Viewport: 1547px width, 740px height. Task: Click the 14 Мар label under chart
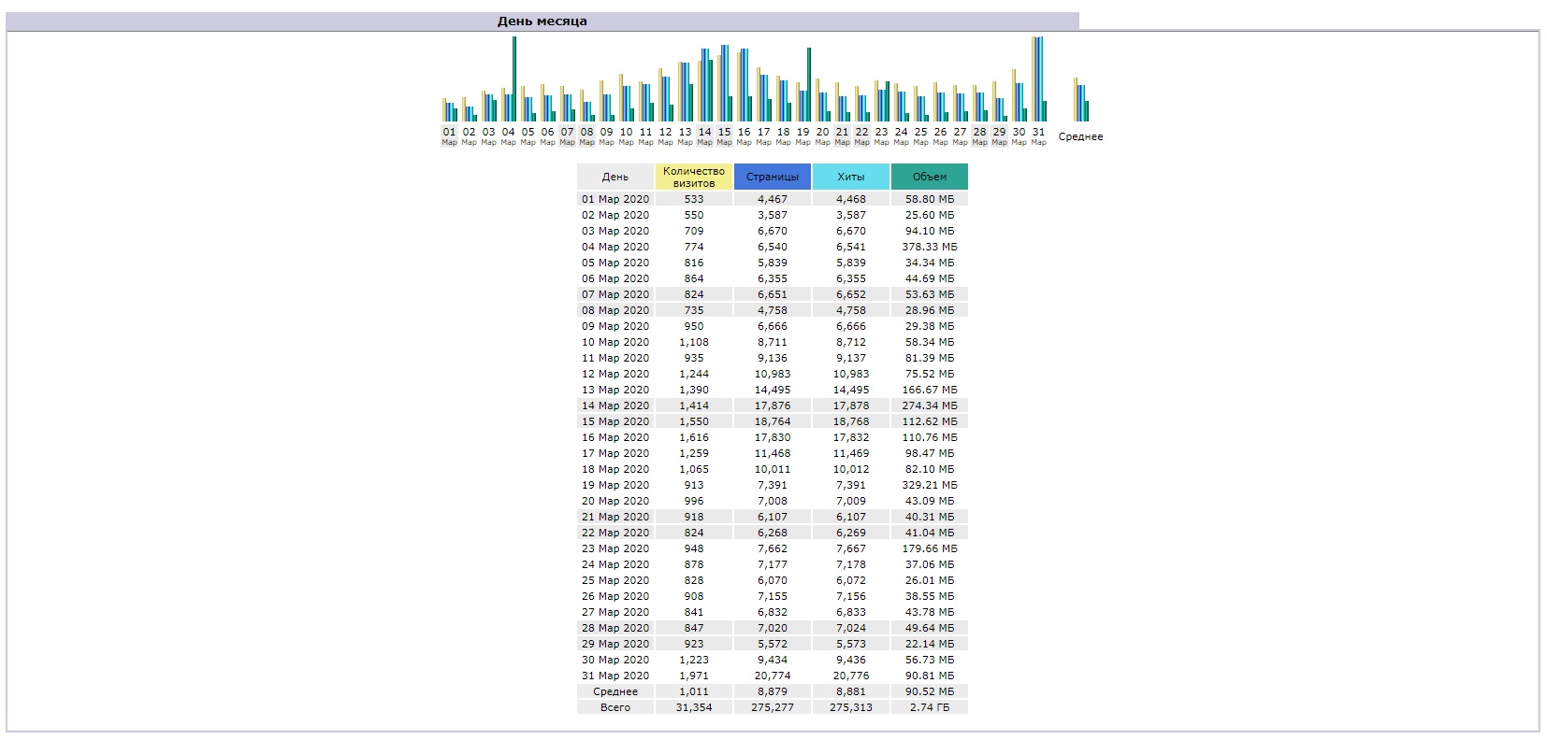point(704,136)
